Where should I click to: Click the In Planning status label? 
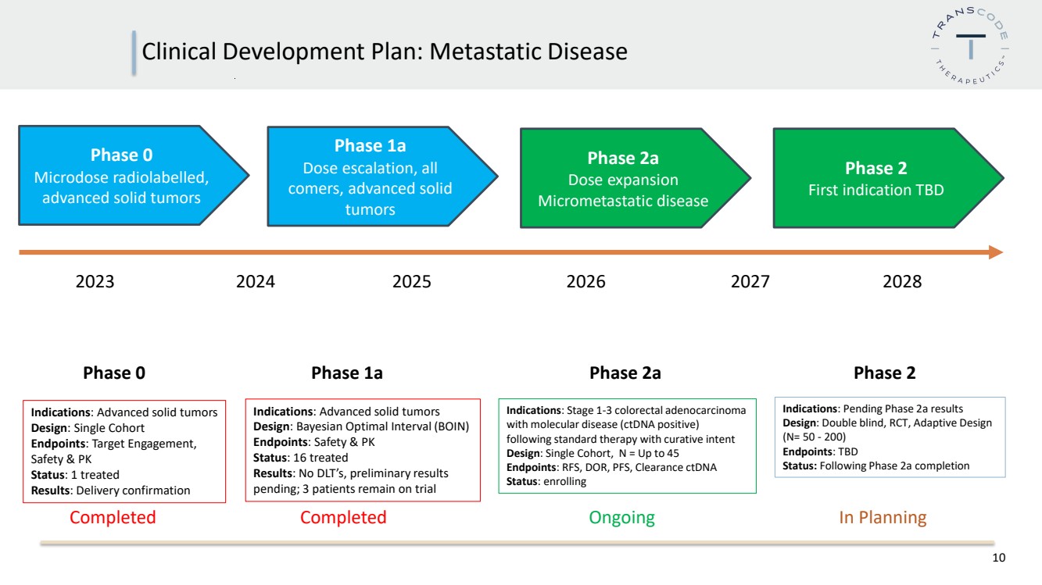click(x=883, y=517)
